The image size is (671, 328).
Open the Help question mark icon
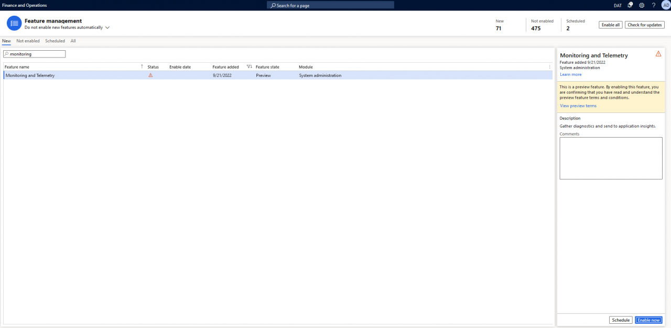point(653,5)
